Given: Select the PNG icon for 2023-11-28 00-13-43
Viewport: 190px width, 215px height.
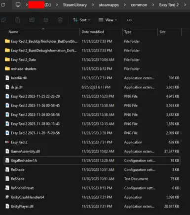Looking at the screenshot, I should (7, 124).
